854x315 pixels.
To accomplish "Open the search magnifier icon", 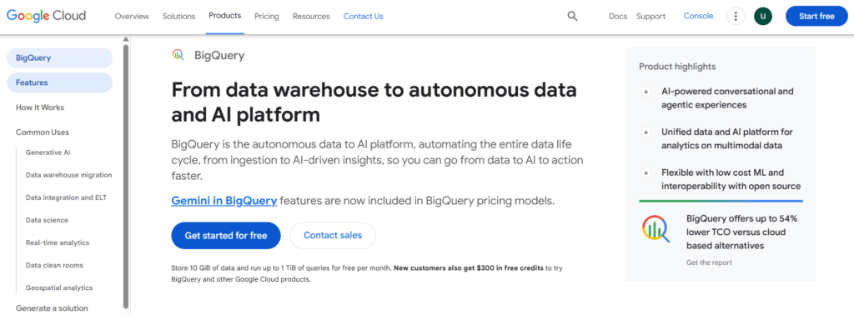I will tap(572, 17).
